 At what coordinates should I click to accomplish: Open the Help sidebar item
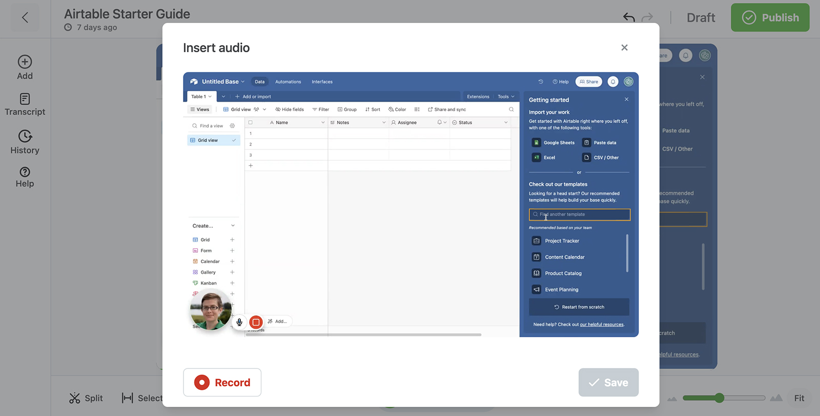(25, 177)
